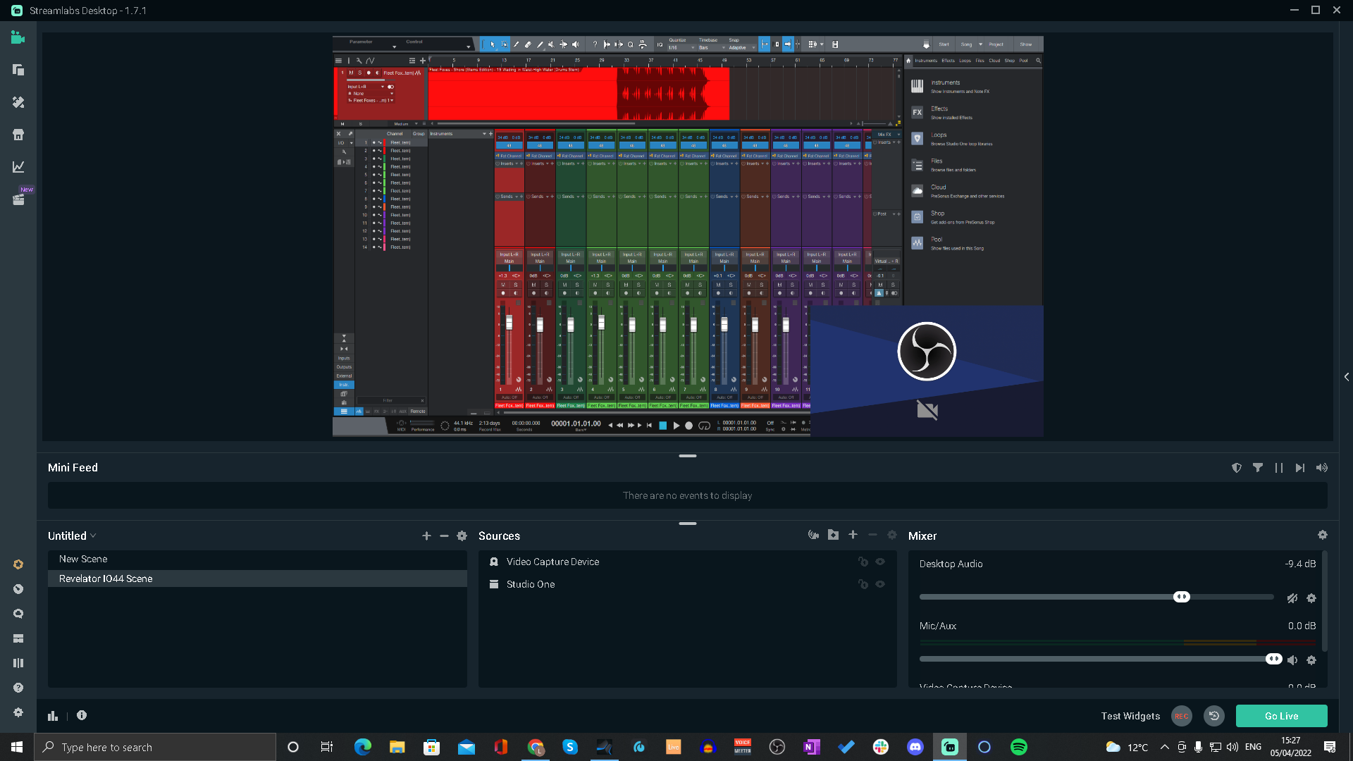Click the Mixer panel scrollbar
Screen dimensions: 1353x761
(x=1326, y=601)
